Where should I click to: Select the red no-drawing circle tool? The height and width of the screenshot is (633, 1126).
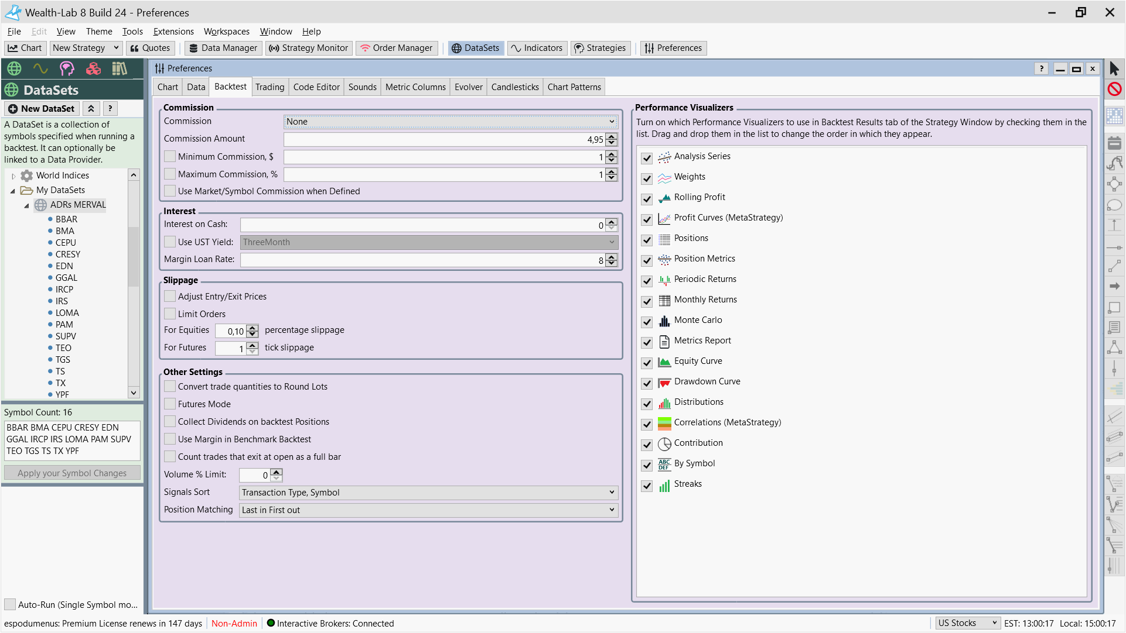pos(1114,89)
